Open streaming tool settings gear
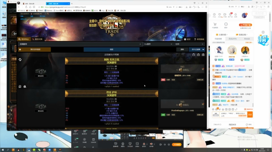272x152 pixels. pos(169,144)
